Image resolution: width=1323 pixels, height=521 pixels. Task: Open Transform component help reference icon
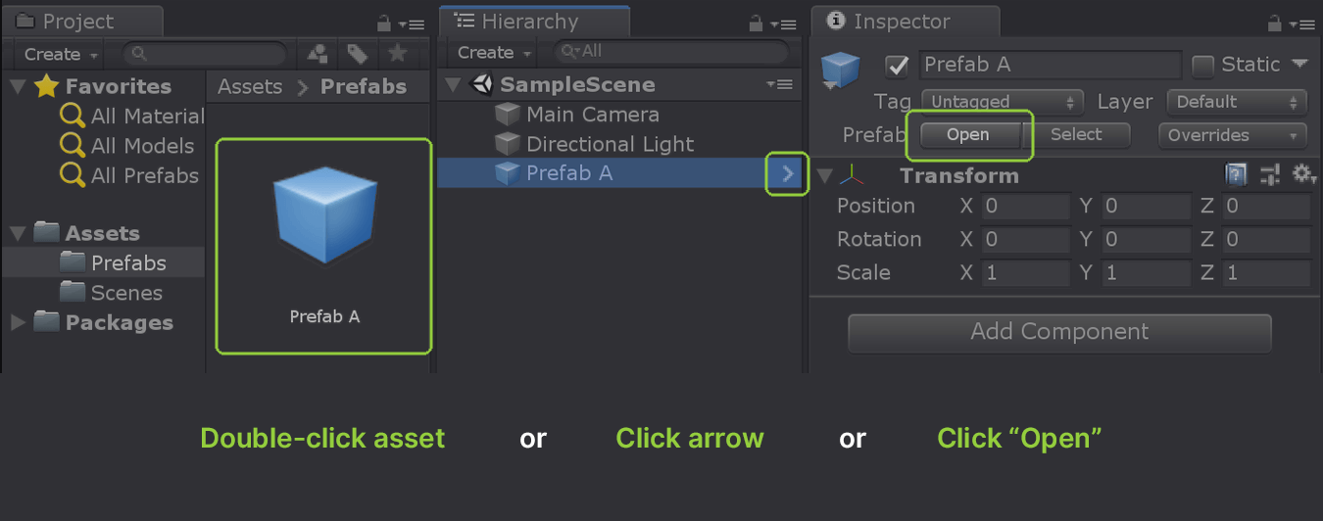[1237, 175]
